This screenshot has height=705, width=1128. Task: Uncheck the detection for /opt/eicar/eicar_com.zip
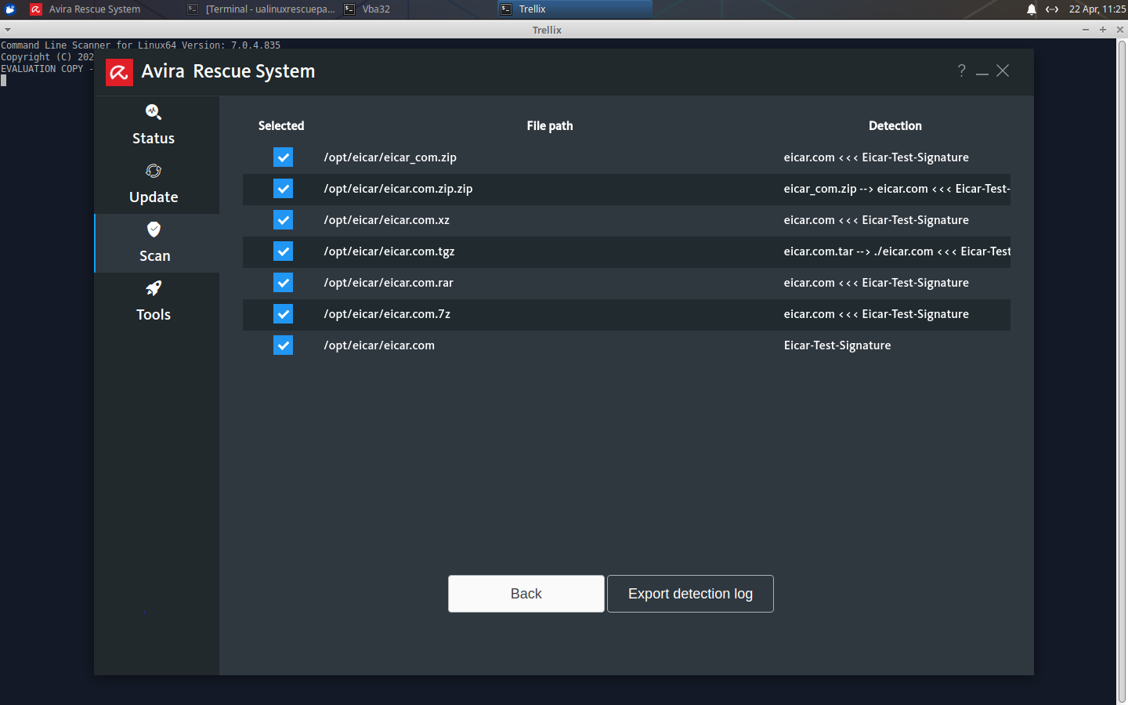point(283,157)
